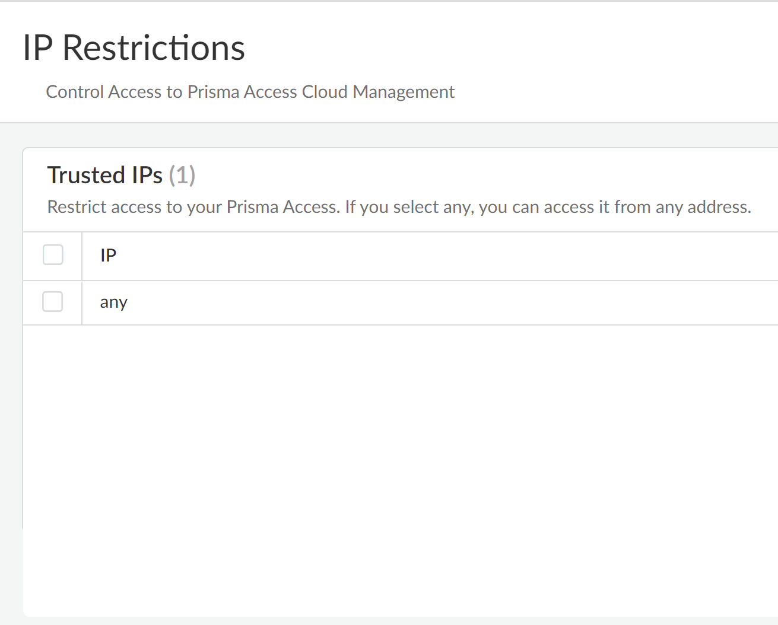
Task: Tick the select-all checkbox in table header
Action: (53, 256)
